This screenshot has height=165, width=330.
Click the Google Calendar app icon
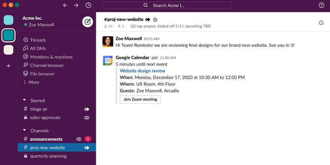108,61
